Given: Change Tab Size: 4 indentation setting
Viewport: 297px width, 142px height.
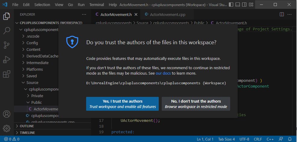Looking at the screenshot, I should [226, 139].
